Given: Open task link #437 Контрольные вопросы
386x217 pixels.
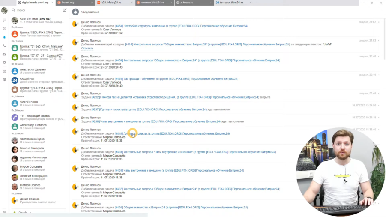Looking at the screenshot, I should (197, 189).
